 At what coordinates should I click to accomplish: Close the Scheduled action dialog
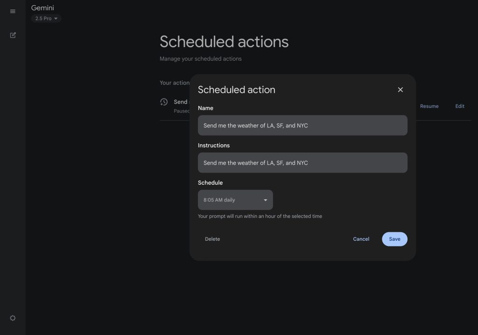tap(400, 90)
